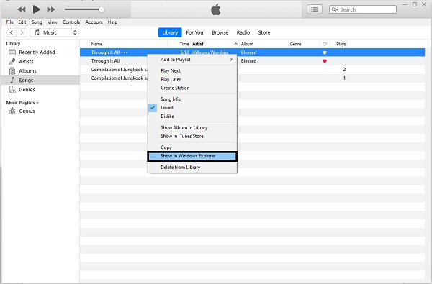Switch to the Library tab
The width and height of the screenshot is (432, 284).
coord(170,32)
